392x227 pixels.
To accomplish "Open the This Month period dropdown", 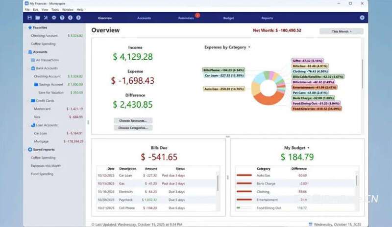I will (x=341, y=31).
